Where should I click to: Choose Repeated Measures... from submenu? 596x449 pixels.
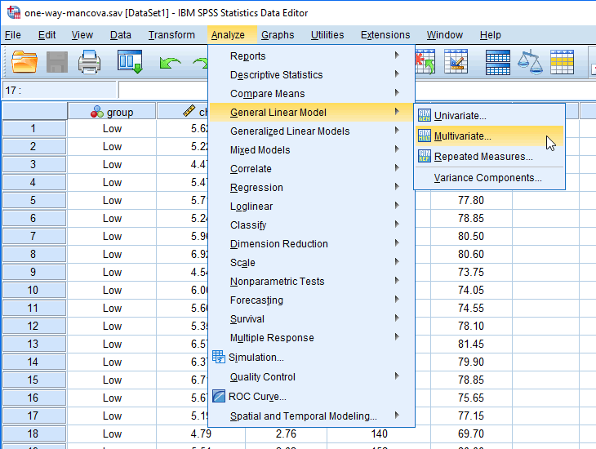pos(489,156)
